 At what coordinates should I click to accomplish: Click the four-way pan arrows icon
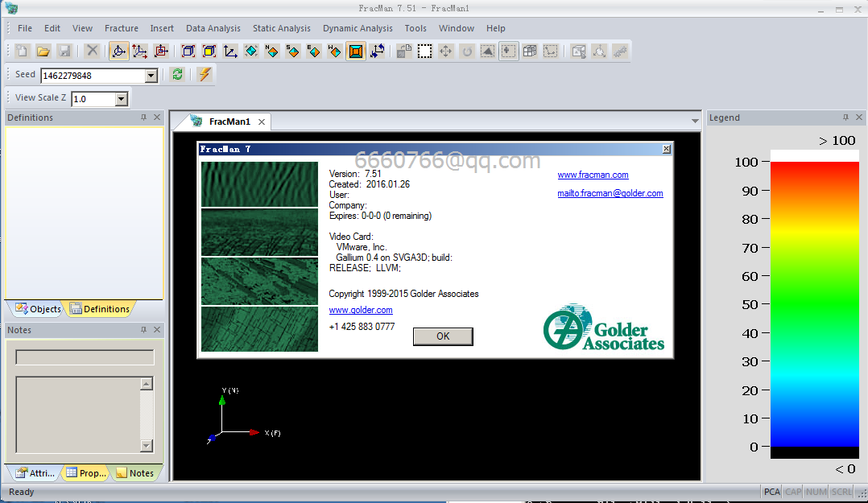coord(445,52)
